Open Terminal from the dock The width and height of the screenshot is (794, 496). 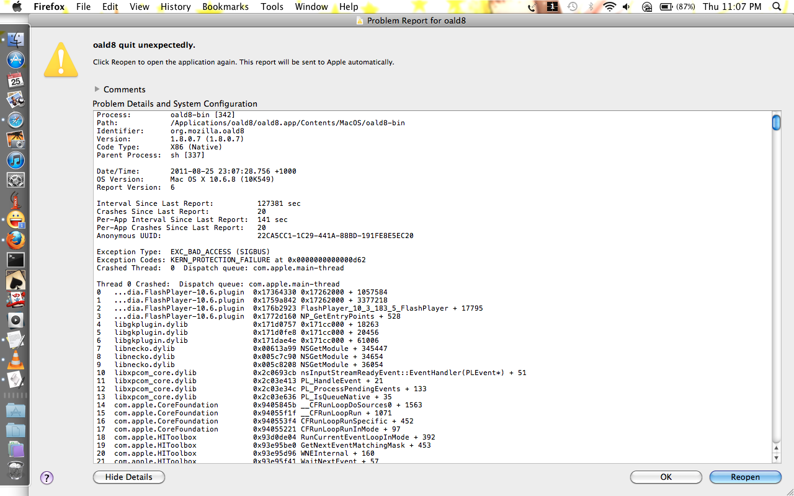point(16,260)
